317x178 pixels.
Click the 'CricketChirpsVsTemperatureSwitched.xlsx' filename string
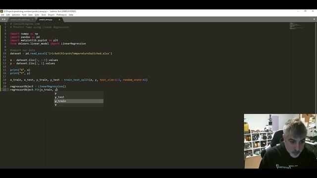(79, 53)
